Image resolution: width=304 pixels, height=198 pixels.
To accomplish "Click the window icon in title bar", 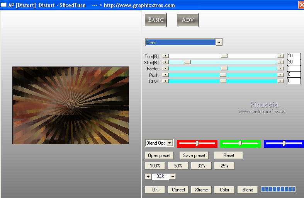I will (3, 5).
